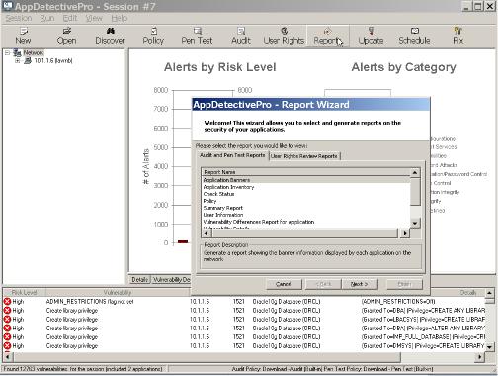
Task: Select Check Status report
Action: tap(306, 194)
